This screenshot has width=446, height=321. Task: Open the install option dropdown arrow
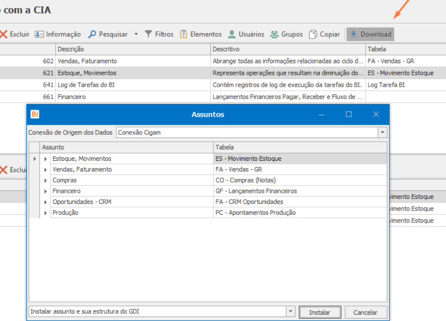(x=290, y=311)
